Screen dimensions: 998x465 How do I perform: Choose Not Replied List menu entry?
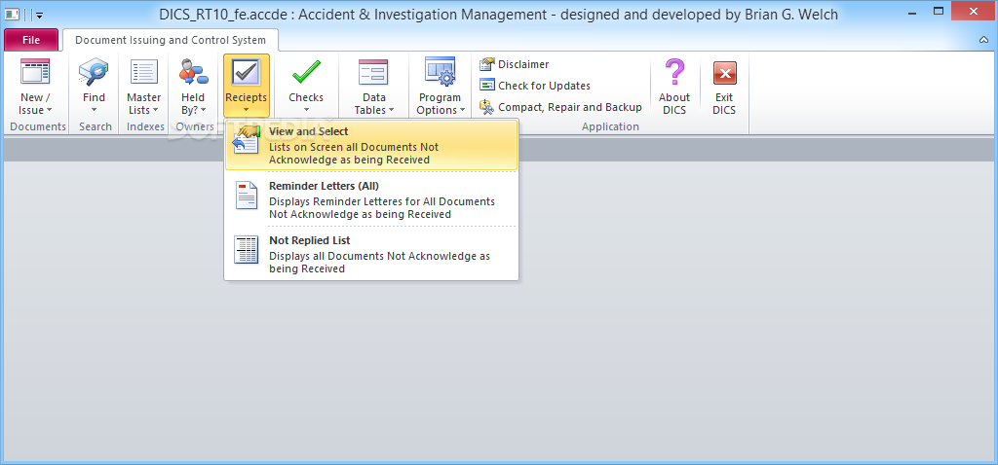click(x=371, y=254)
